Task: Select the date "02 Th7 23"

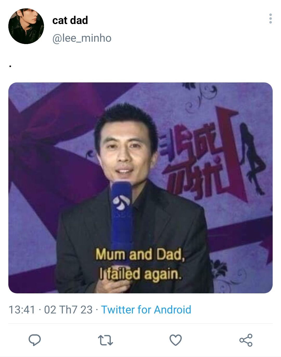Action: tap(68, 310)
